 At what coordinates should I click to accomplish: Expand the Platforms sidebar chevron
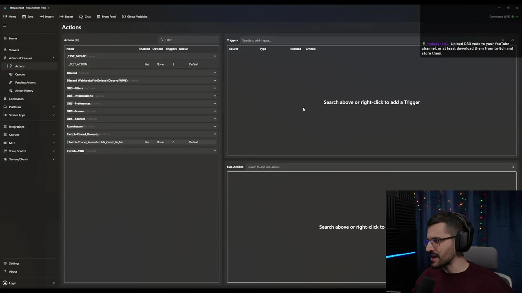click(x=53, y=107)
